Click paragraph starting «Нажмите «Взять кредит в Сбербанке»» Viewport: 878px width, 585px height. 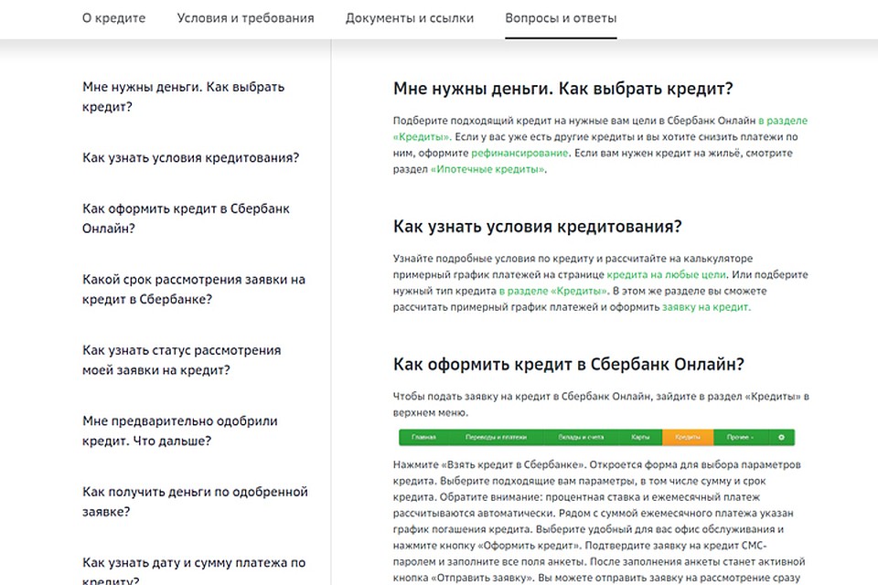click(599, 521)
